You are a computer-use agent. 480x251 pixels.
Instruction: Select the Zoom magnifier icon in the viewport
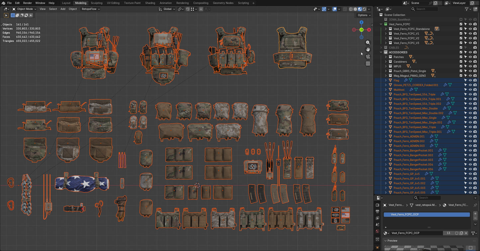click(368, 42)
